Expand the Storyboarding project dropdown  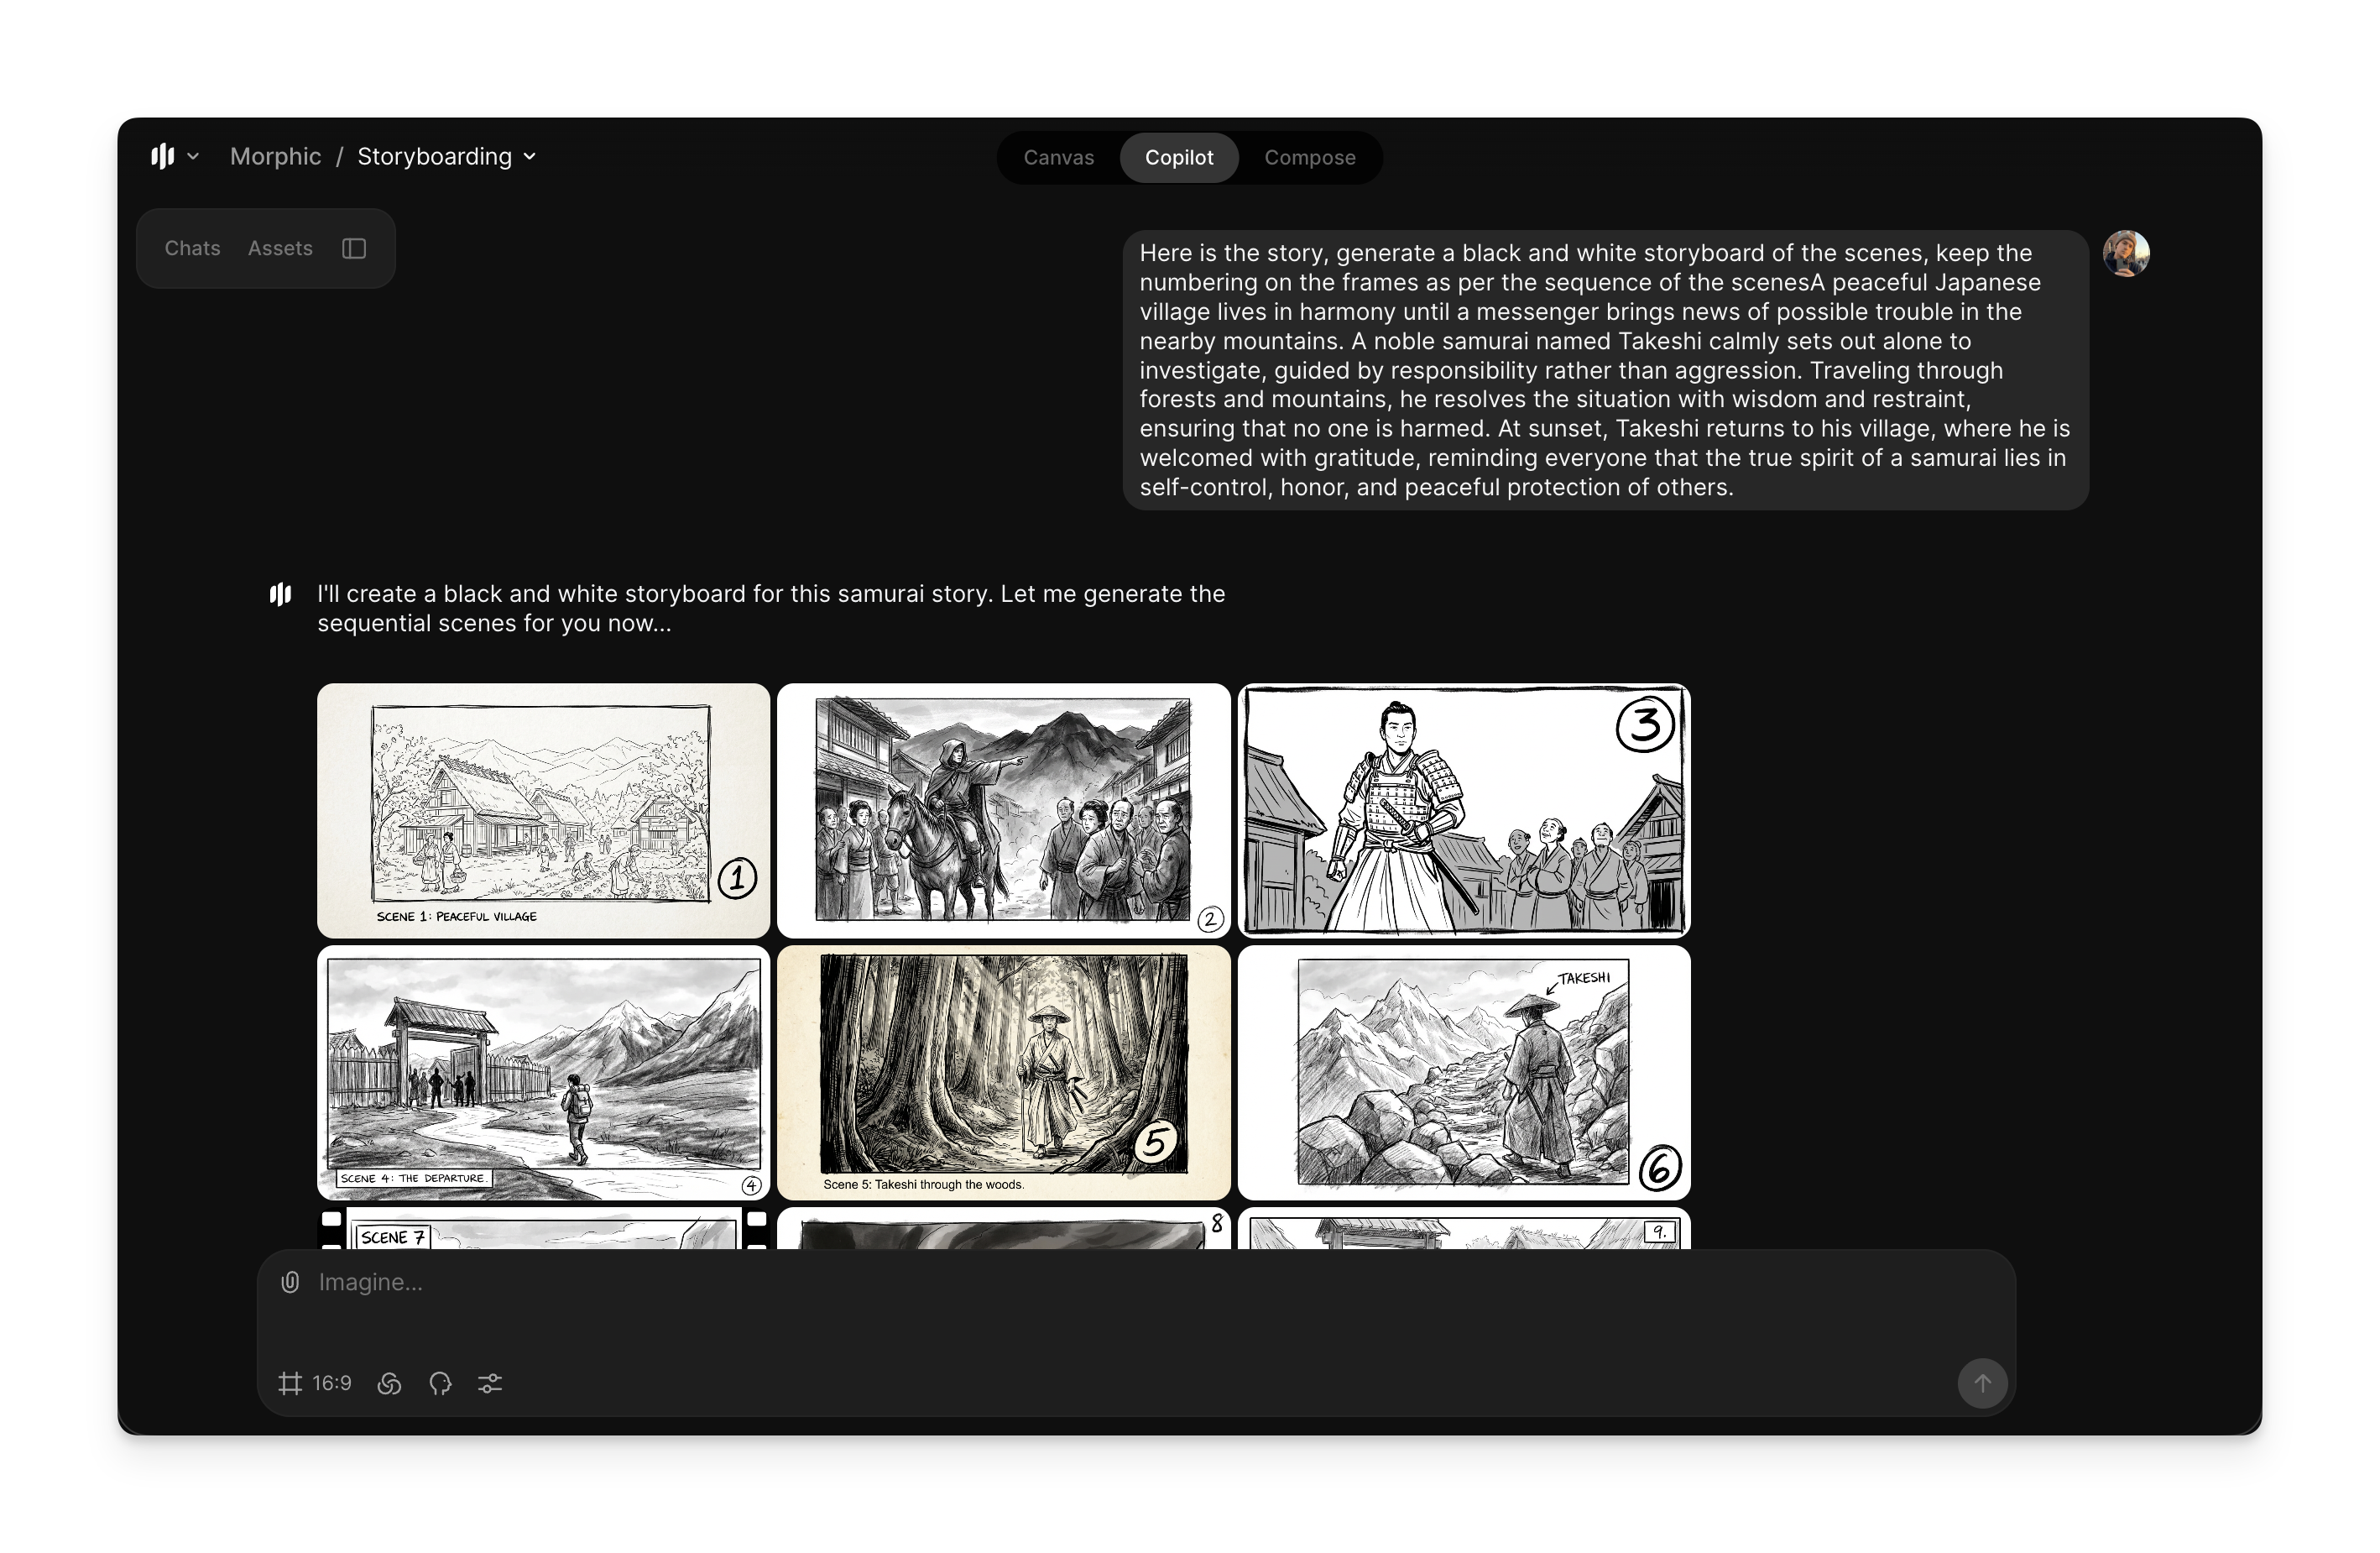point(530,156)
